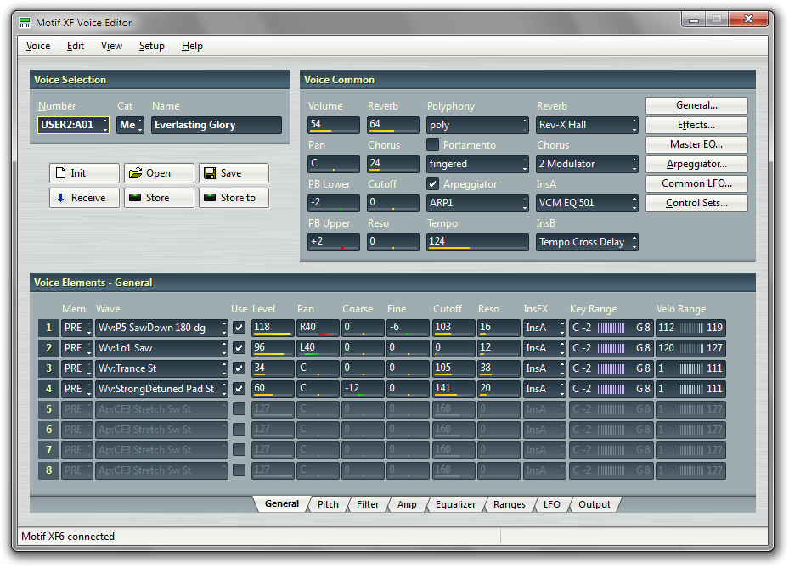Viewport: 789px width, 568px height.
Task: Open the Effects... settings button
Action: coord(696,125)
